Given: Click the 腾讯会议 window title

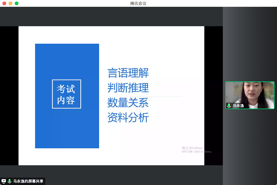Looking at the screenshot, I should (x=138, y=3).
